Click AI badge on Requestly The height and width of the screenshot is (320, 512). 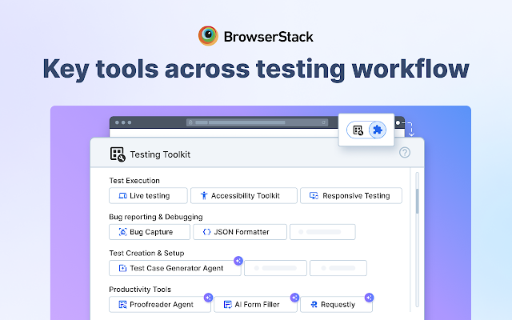(370, 298)
